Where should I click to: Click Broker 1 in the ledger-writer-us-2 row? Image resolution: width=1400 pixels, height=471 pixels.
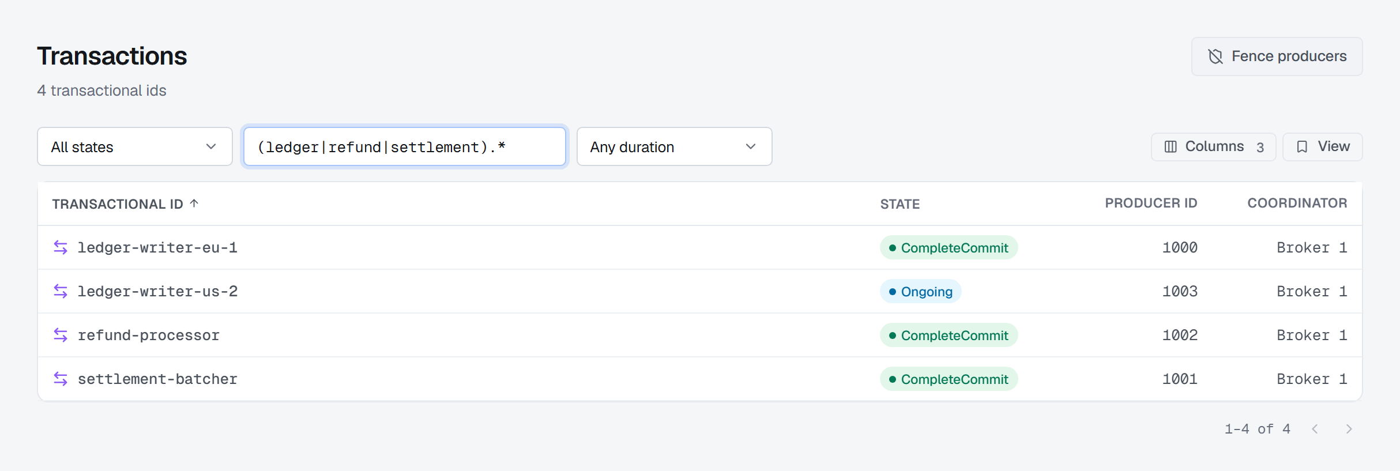[x=1312, y=292]
